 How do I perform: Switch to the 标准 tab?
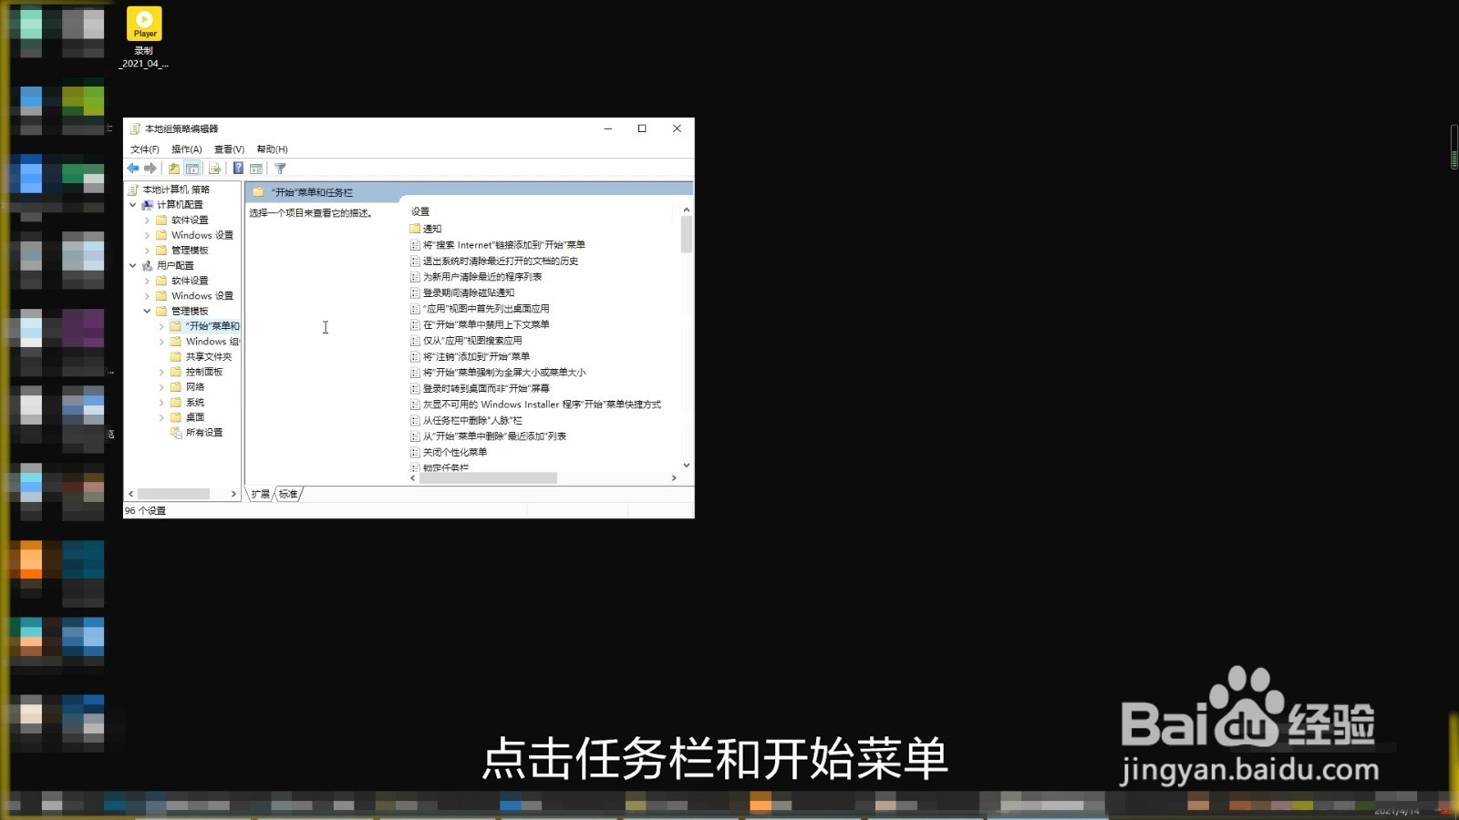[x=288, y=494]
